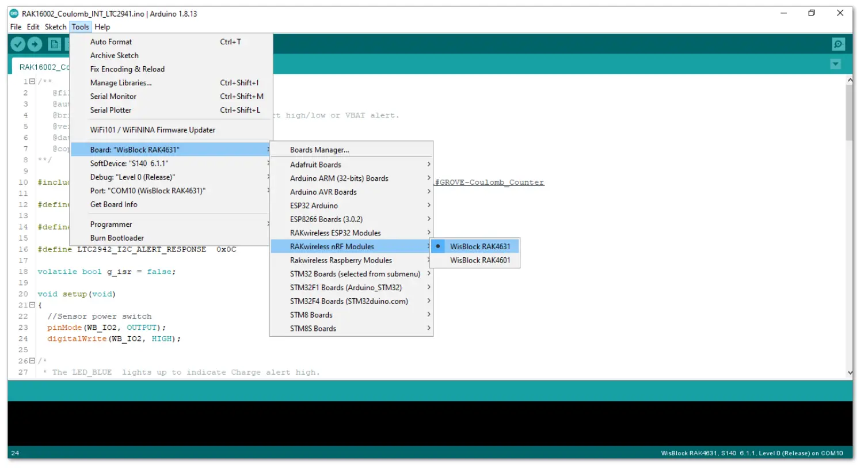Click Burn Bootloader entry
The width and height of the screenshot is (868, 468).
tap(171, 238)
